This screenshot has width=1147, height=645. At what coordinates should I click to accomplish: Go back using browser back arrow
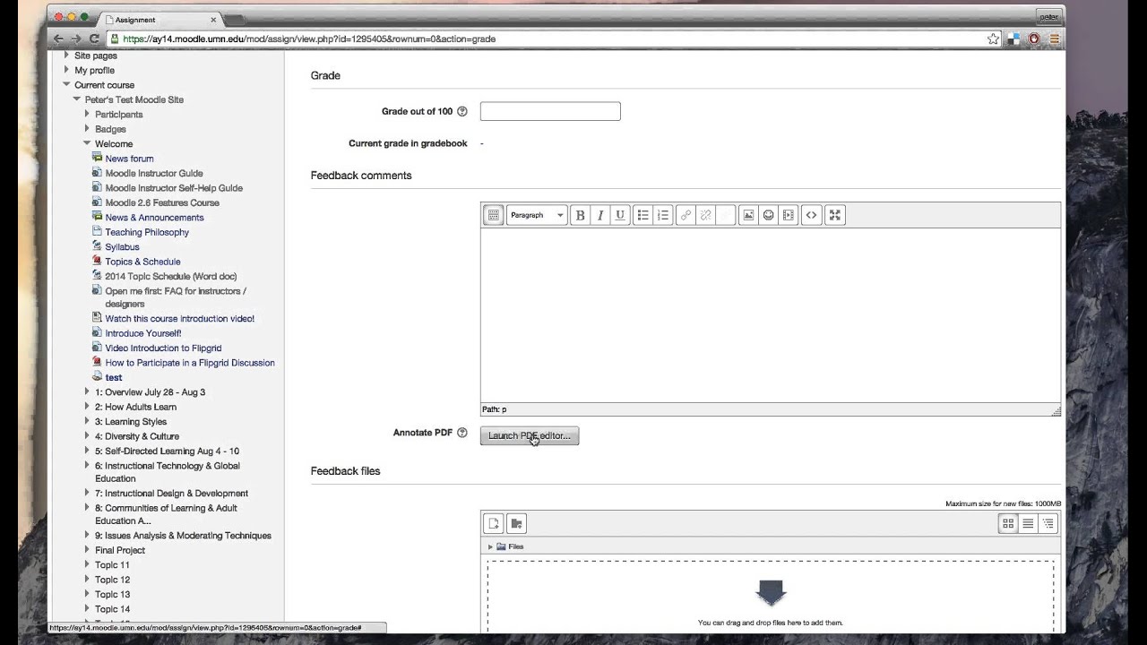[58, 39]
